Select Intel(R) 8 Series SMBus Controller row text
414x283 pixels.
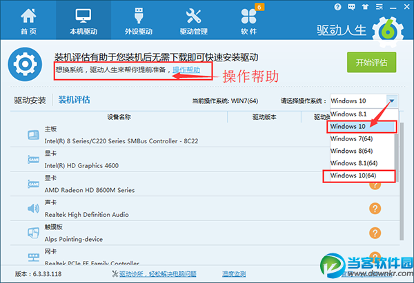tap(121, 141)
